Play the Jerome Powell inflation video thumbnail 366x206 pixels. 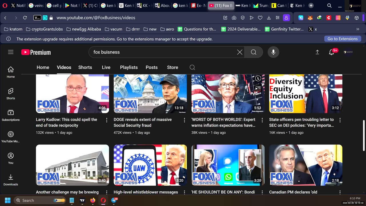click(228, 94)
